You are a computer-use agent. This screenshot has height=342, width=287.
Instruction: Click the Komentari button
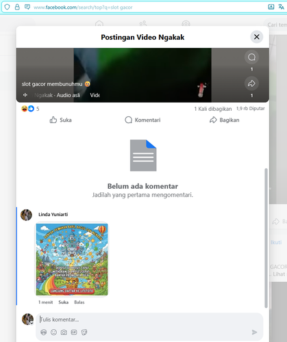pos(142,120)
